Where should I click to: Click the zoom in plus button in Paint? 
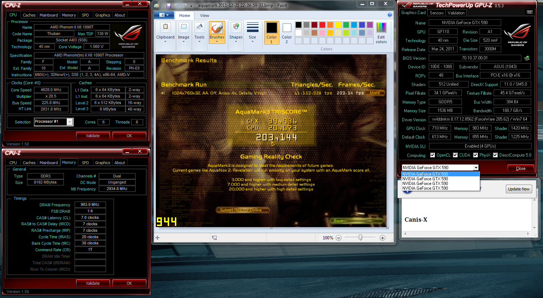383,238
